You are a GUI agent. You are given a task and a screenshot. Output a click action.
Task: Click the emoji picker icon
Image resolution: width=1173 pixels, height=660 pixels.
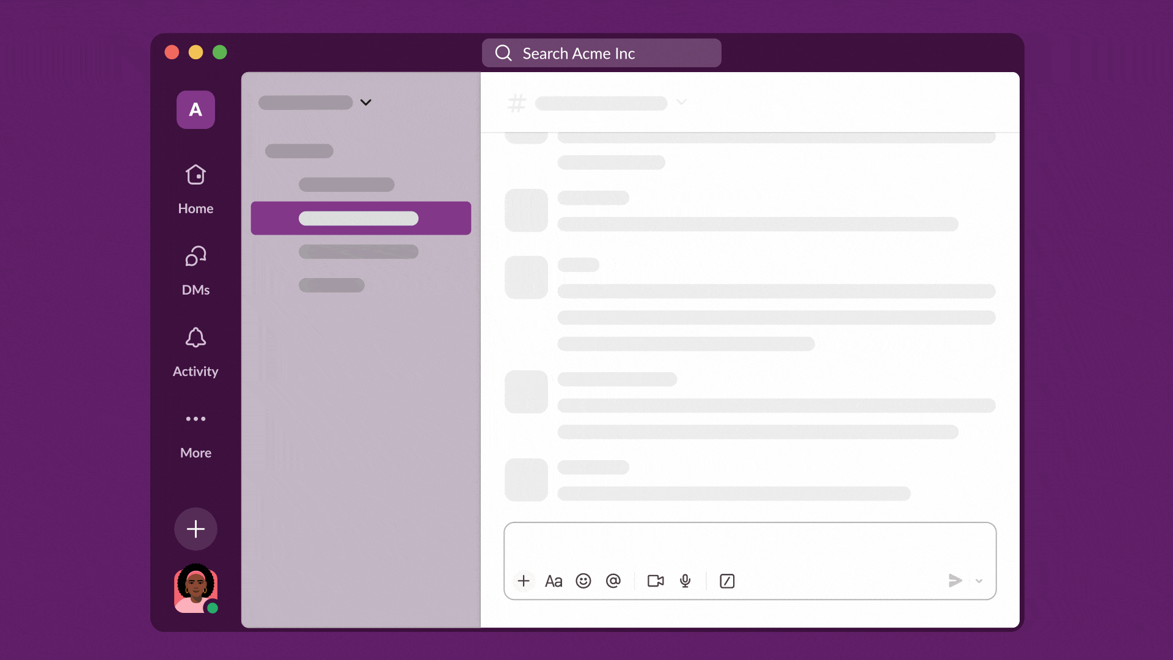pyautogui.click(x=582, y=580)
